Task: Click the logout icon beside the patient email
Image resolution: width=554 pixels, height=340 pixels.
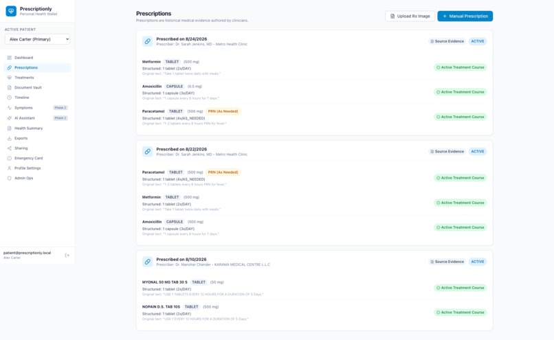Action: click(67, 255)
